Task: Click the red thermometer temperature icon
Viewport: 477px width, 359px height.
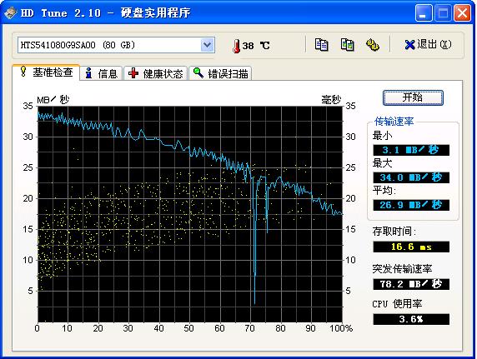Action: pos(236,46)
